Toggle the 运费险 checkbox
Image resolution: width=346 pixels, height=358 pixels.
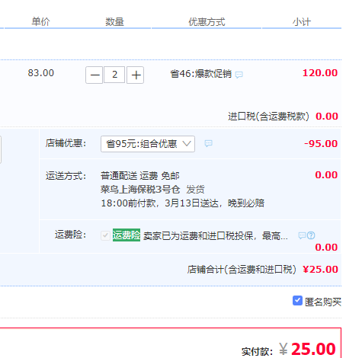[x=105, y=235]
